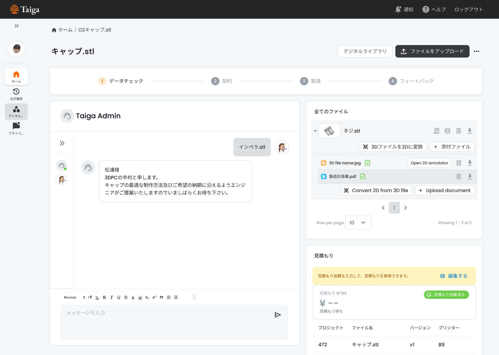Image resolution: width=499 pixels, height=355 pixels.
Task: Download 製造計画書.pdf
Action: tap(470, 176)
